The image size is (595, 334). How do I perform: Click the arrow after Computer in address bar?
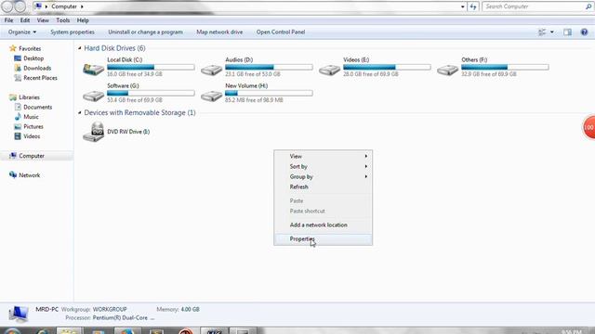(82, 6)
